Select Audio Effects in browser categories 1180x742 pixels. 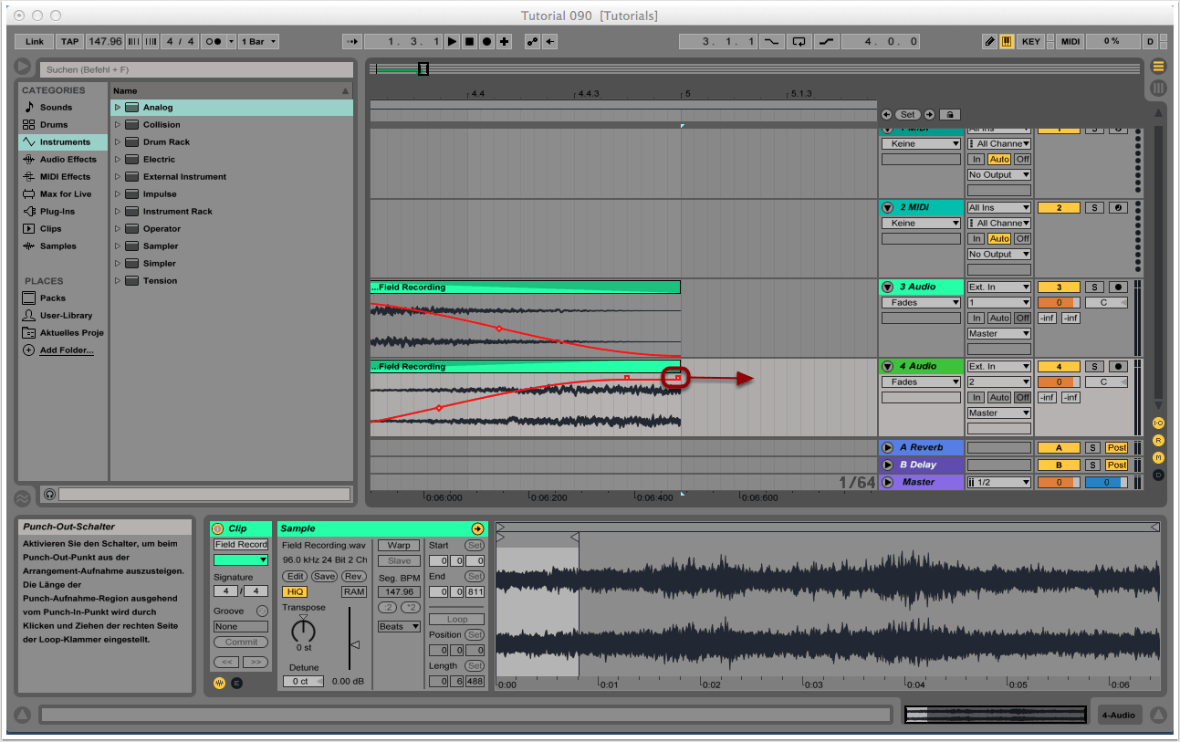(68, 160)
